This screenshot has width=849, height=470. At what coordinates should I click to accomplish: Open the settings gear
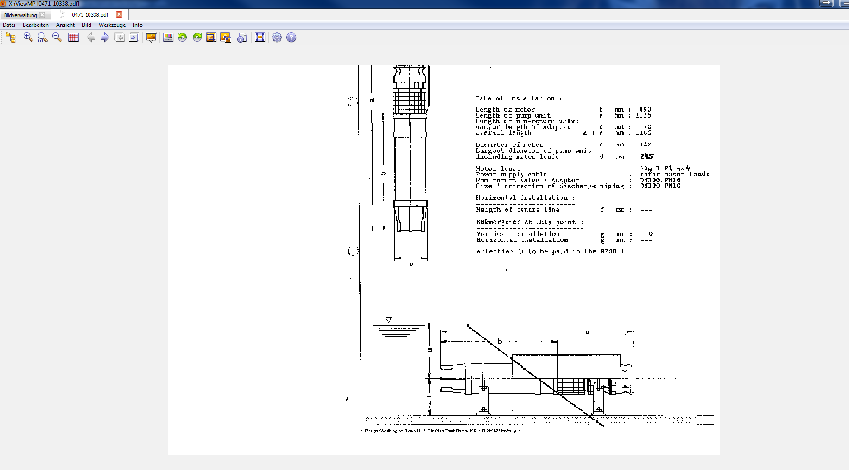[277, 38]
